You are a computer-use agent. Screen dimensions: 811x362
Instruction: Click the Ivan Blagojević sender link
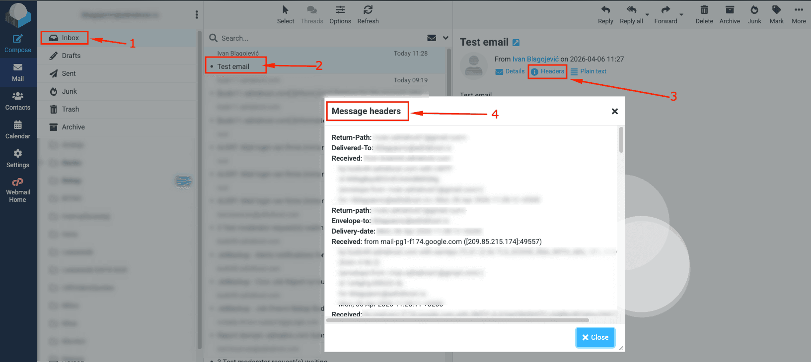[x=535, y=59]
